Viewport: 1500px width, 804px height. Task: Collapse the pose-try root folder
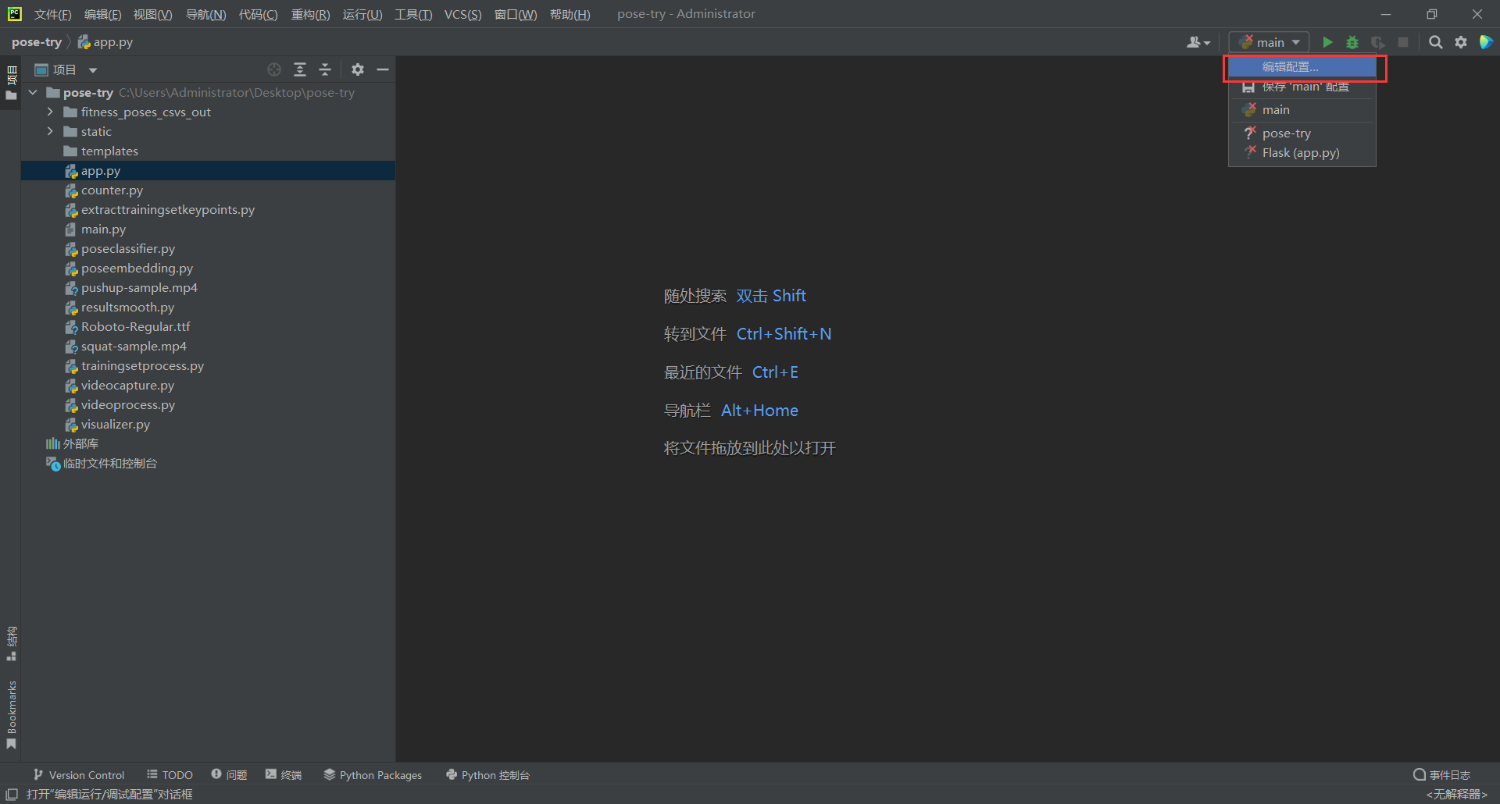click(x=34, y=93)
